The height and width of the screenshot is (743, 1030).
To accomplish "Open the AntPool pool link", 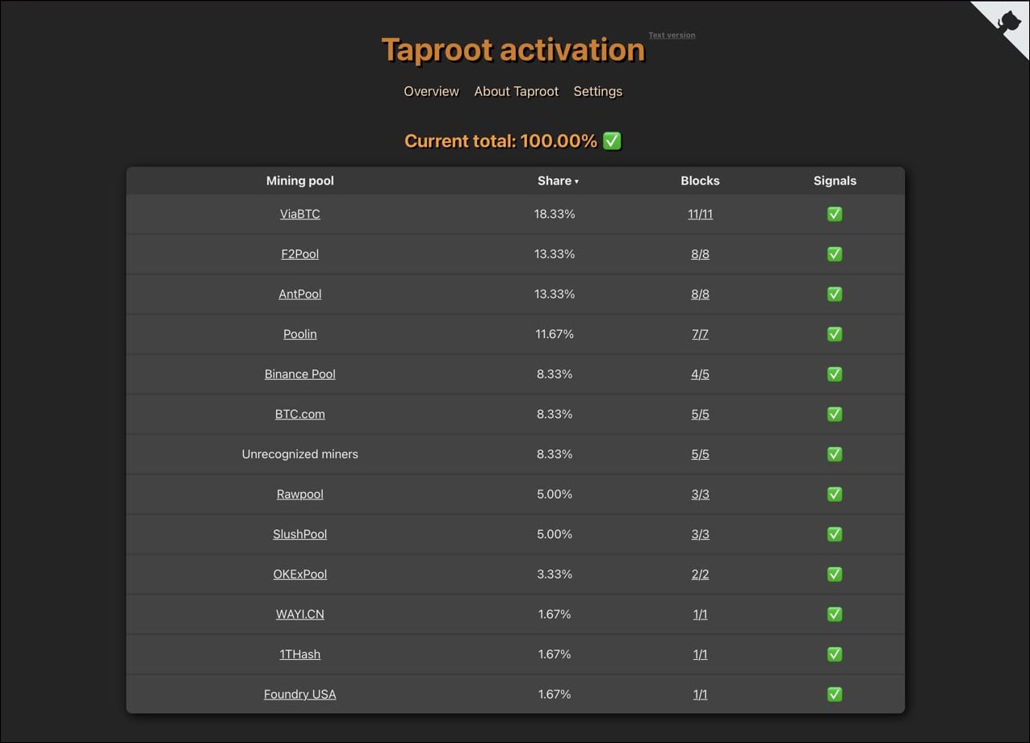I will 300,294.
